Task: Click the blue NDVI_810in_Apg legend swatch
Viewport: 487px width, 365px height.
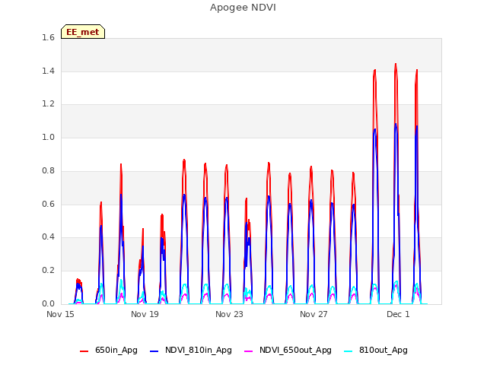Action: pyautogui.click(x=154, y=351)
